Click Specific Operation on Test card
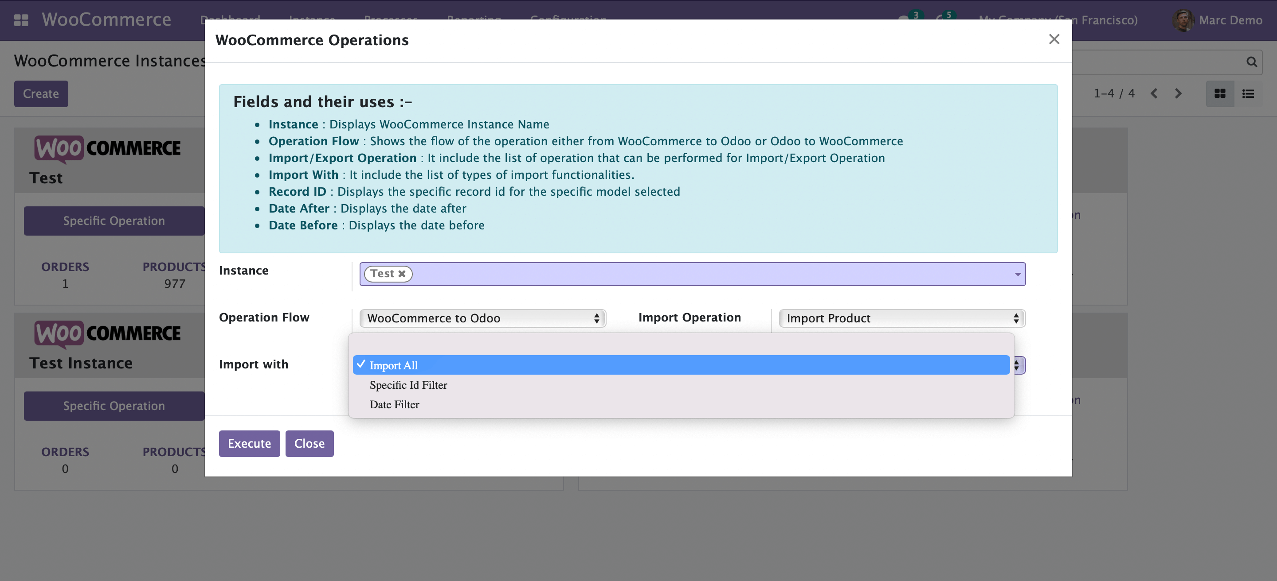The image size is (1277, 581). click(114, 221)
